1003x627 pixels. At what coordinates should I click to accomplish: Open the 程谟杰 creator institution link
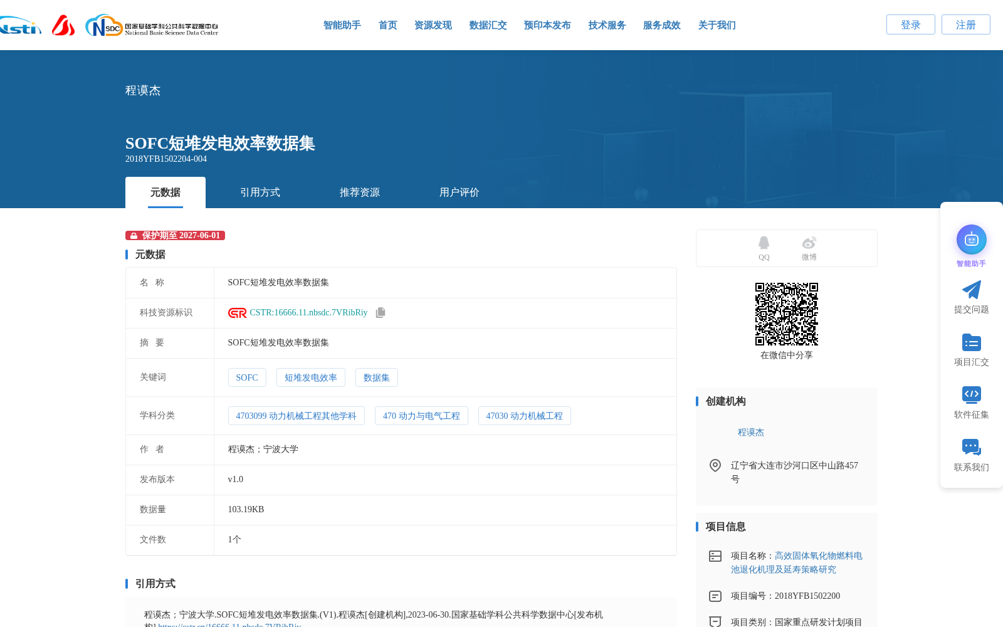coord(751,433)
